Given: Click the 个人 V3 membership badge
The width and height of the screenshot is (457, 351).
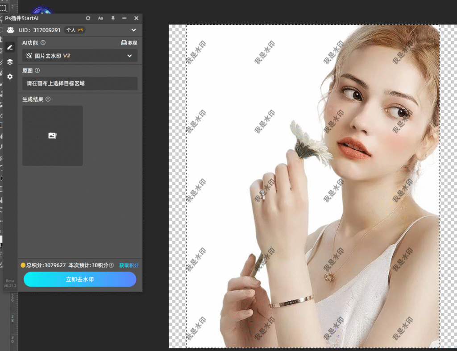Looking at the screenshot, I should tap(74, 30).
